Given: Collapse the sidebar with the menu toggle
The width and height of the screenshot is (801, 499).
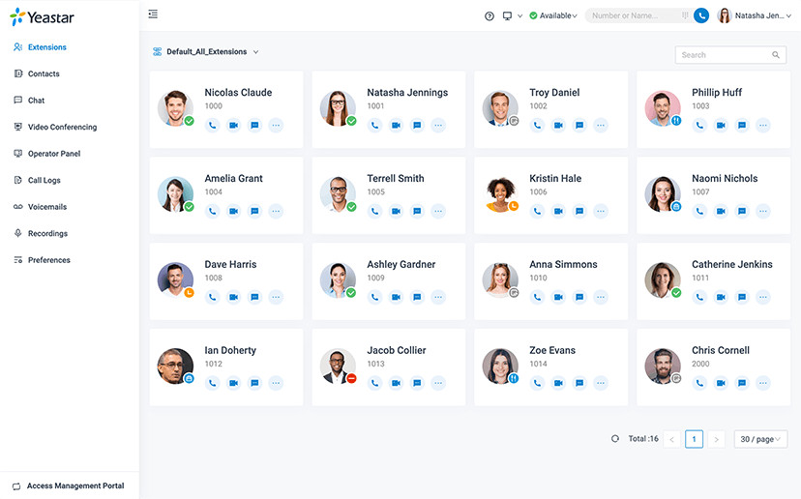Looking at the screenshot, I should (x=153, y=15).
